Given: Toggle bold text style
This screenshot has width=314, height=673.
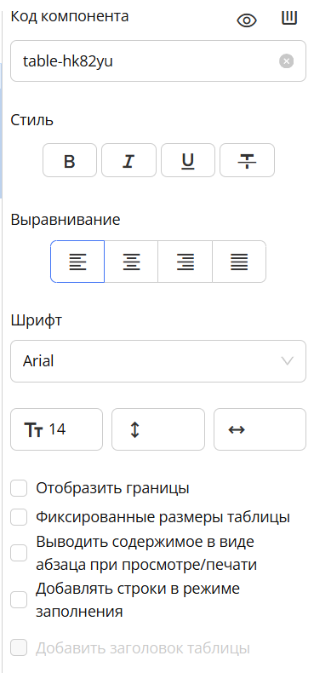Looking at the screenshot, I should click(70, 160).
